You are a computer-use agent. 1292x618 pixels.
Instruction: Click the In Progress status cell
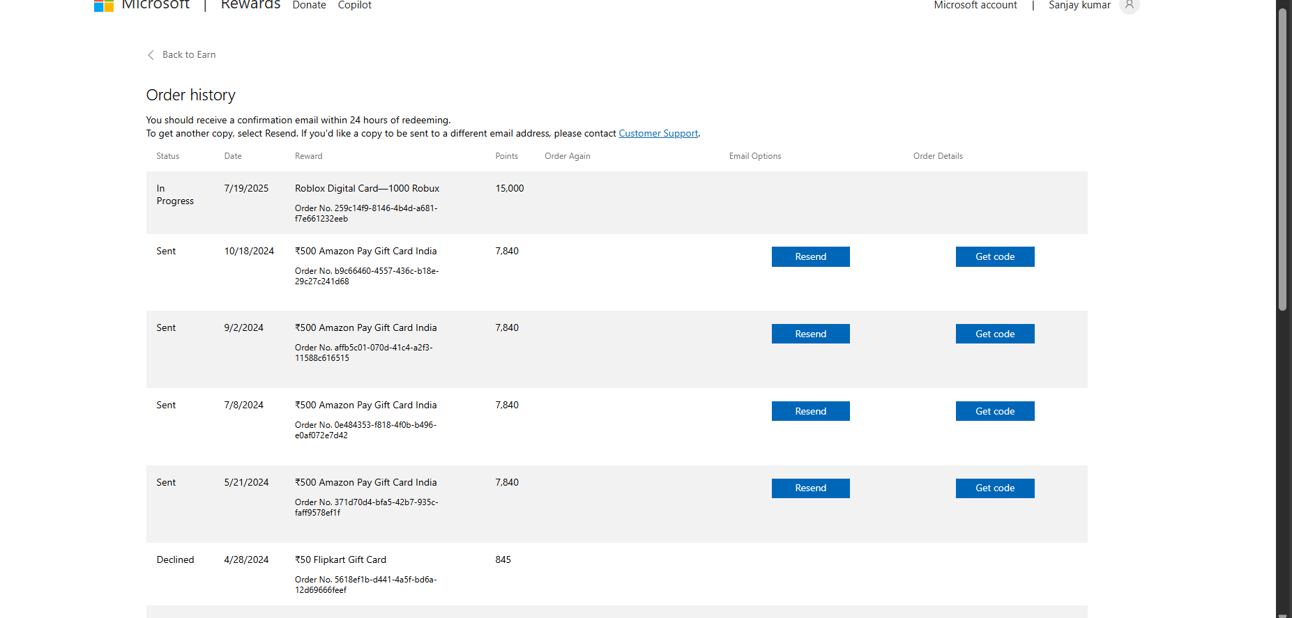point(175,194)
